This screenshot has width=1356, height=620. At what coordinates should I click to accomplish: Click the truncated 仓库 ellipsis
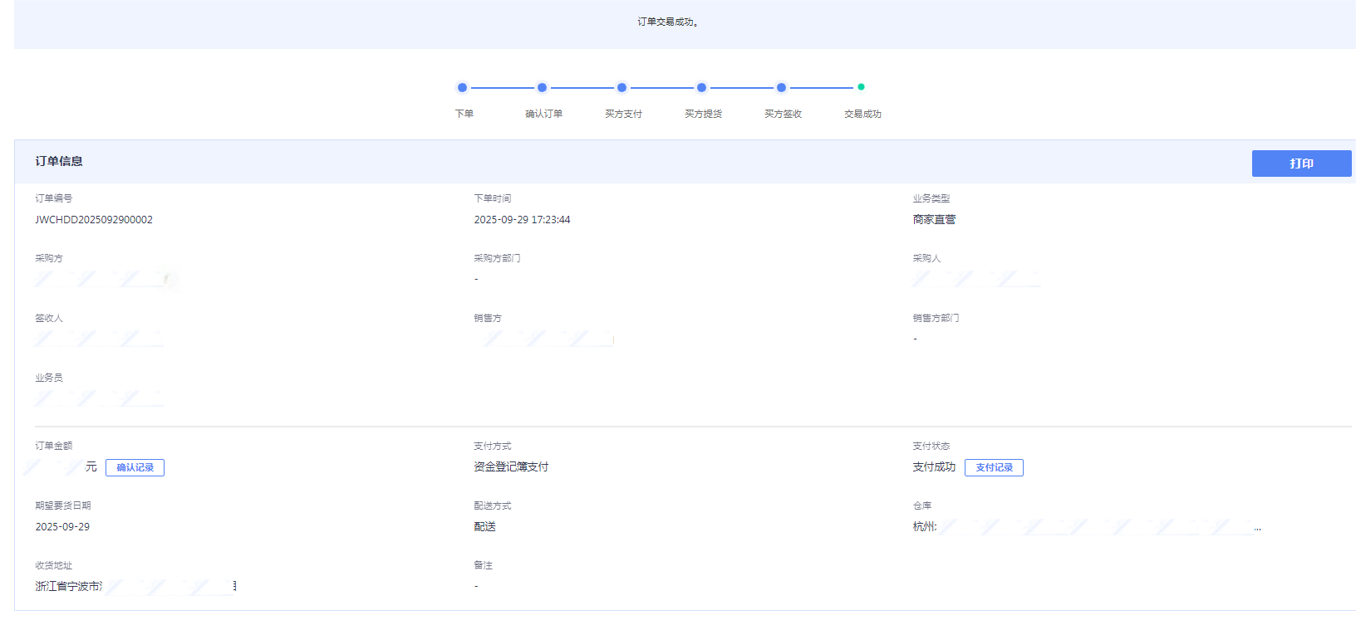(1257, 528)
